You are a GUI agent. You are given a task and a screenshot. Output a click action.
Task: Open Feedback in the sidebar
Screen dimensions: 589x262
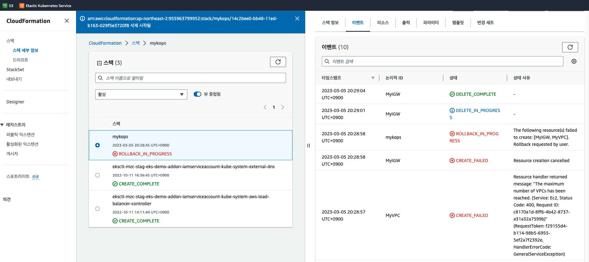tap(7, 199)
